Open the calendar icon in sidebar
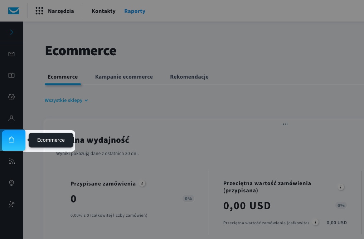The image size is (364, 239). 11,75
